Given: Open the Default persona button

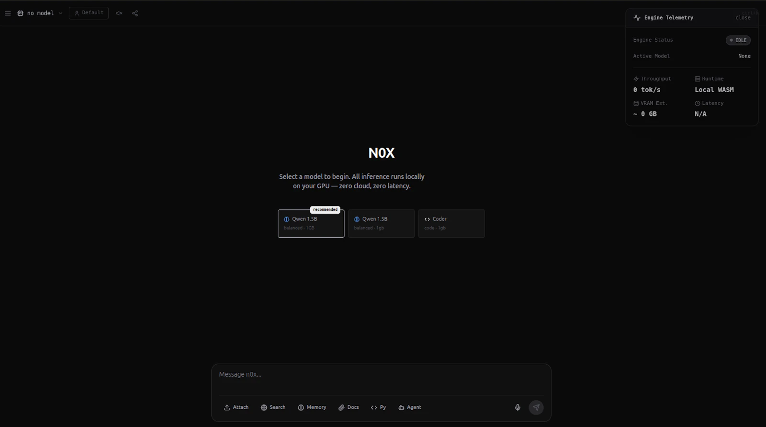Looking at the screenshot, I should [89, 13].
